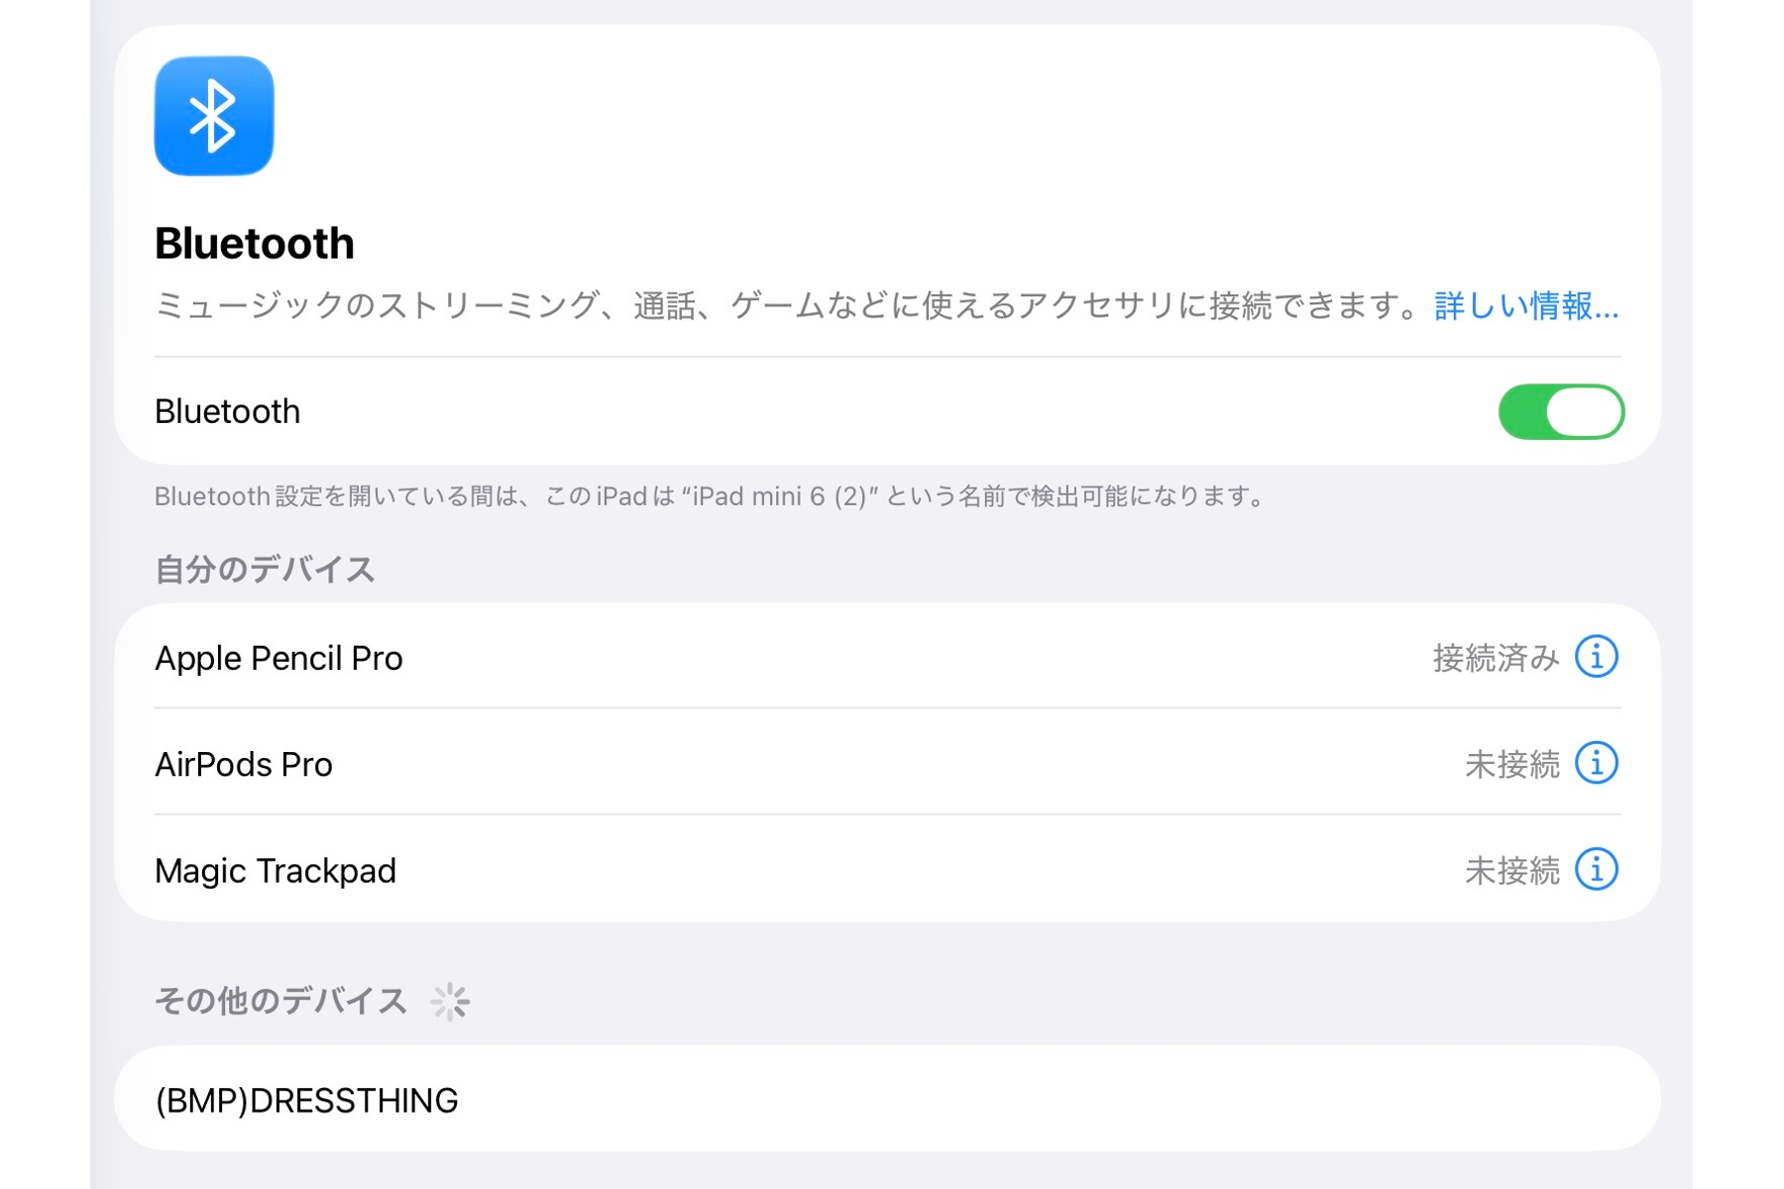Click the ミュージックのストリーミング description text
Image resolution: width=1784 pixels, height=1189 pixels.
[x=790, y=306]
